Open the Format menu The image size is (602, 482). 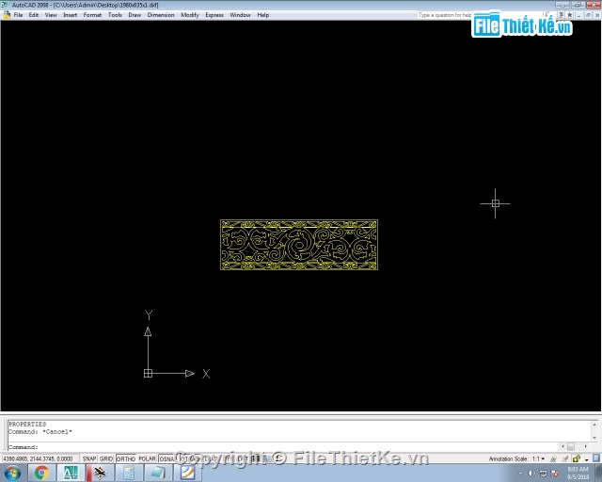(92, 15)
